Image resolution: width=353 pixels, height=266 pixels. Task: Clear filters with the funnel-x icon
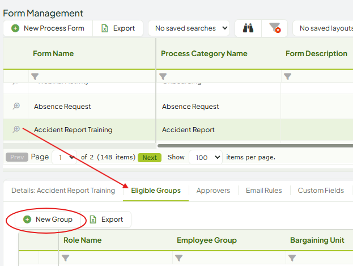[275, 28]
